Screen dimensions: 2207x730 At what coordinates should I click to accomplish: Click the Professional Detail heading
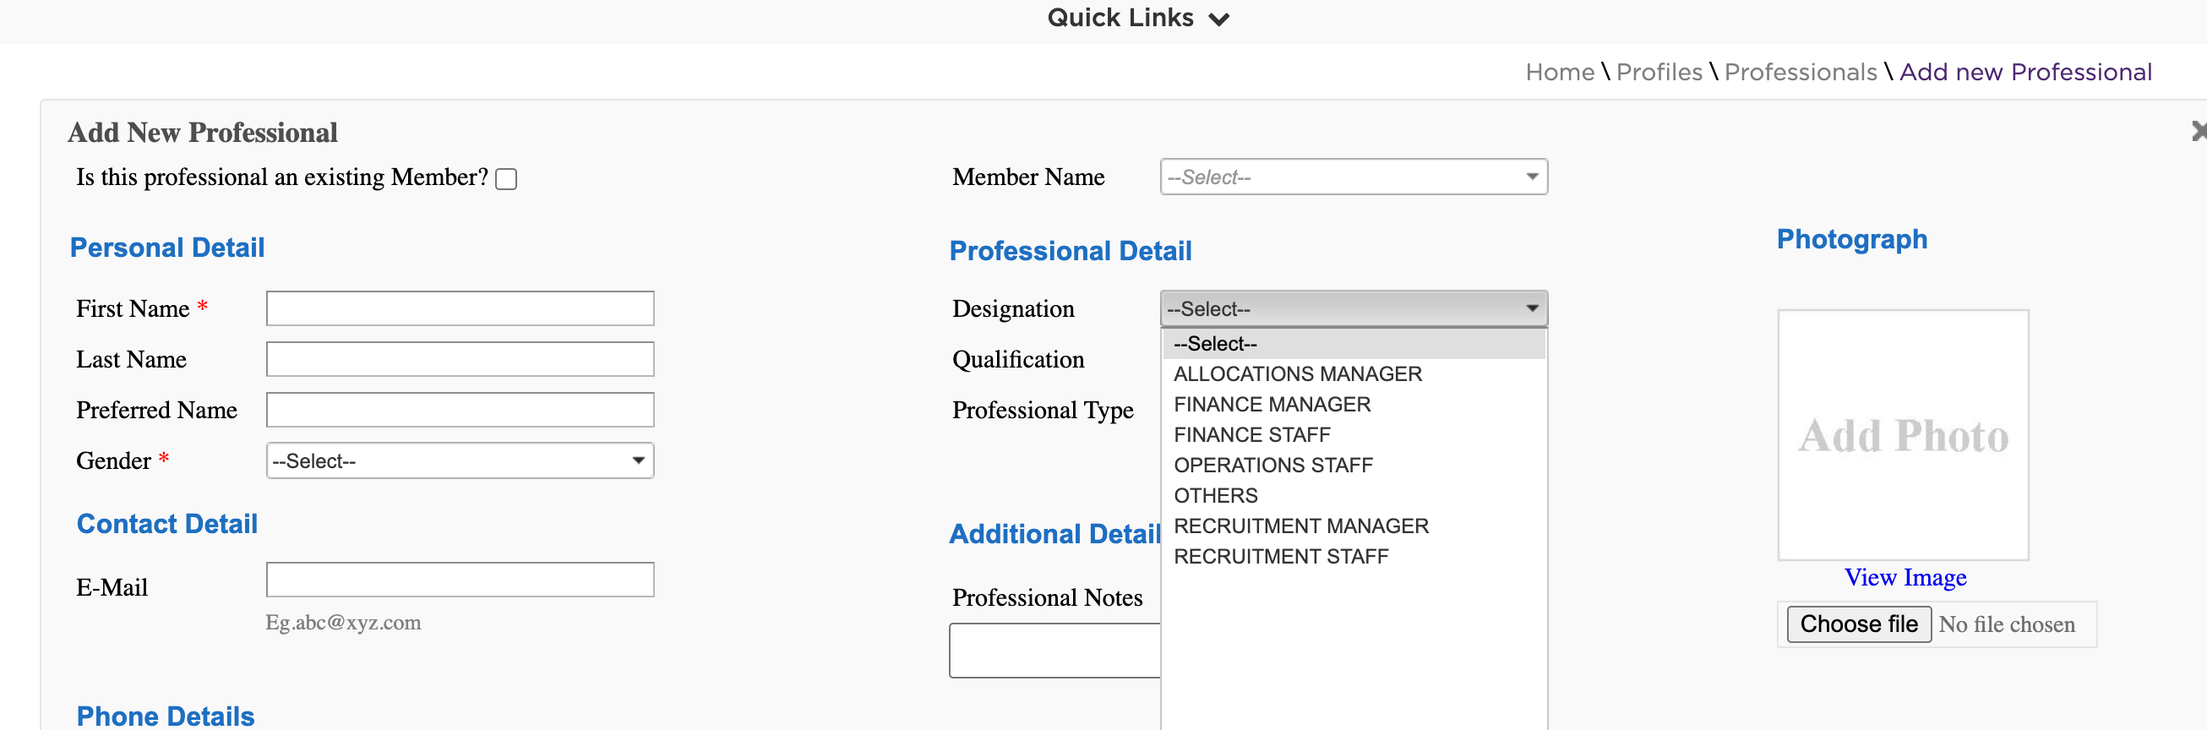(1070, 251)
